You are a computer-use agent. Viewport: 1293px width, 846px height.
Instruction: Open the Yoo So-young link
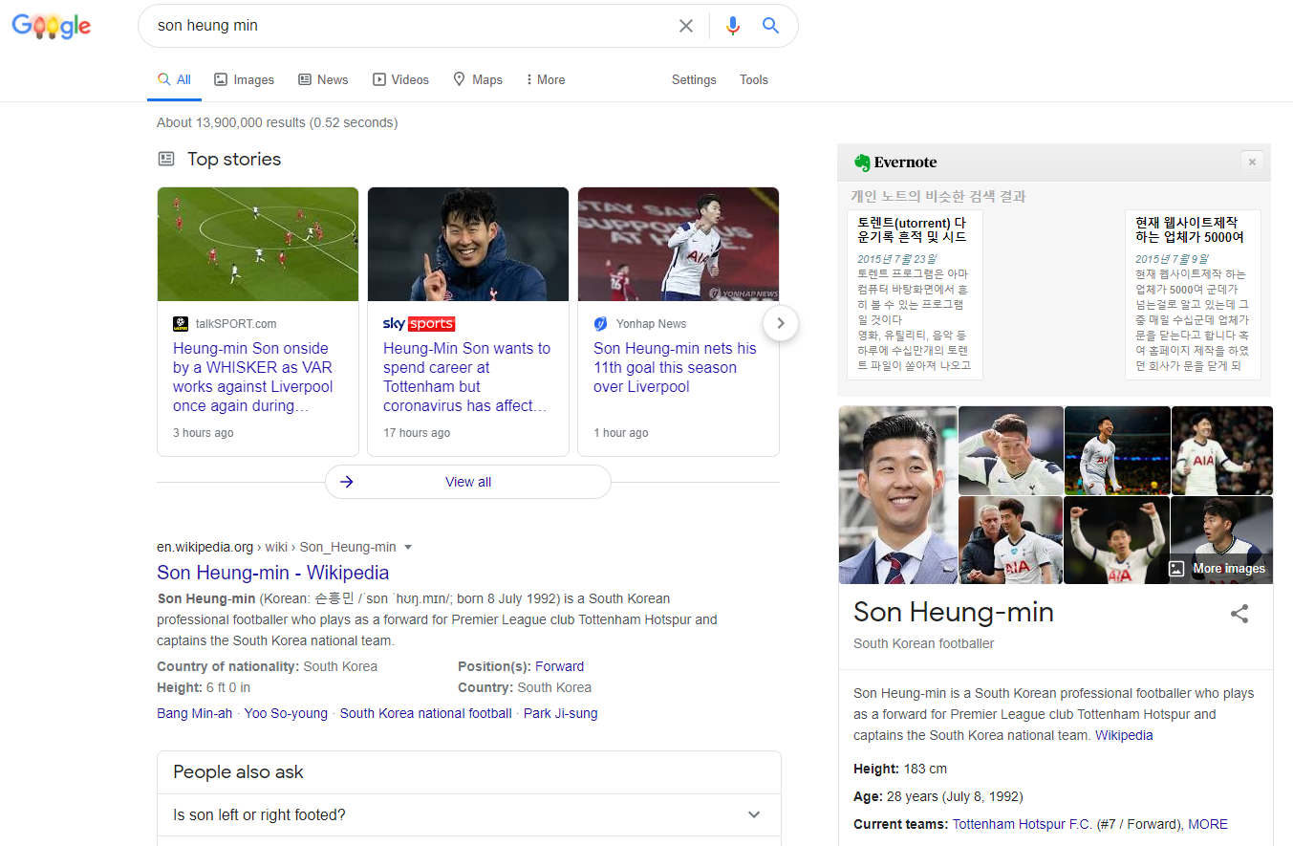pyautogui.click(x=286, y=713)
